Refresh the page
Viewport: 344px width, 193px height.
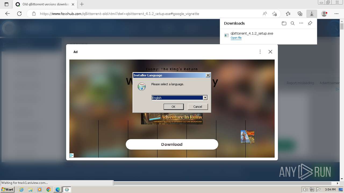[x=19, y=14]
